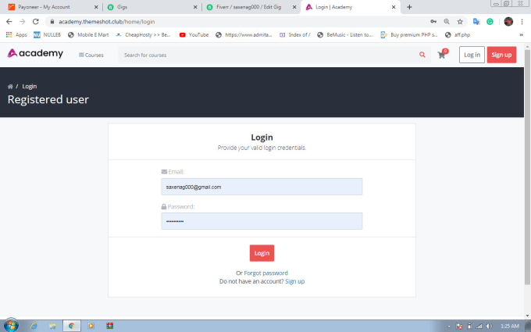Open the admitad https bookmark
531x332 pixels.
tap(244, 35)
